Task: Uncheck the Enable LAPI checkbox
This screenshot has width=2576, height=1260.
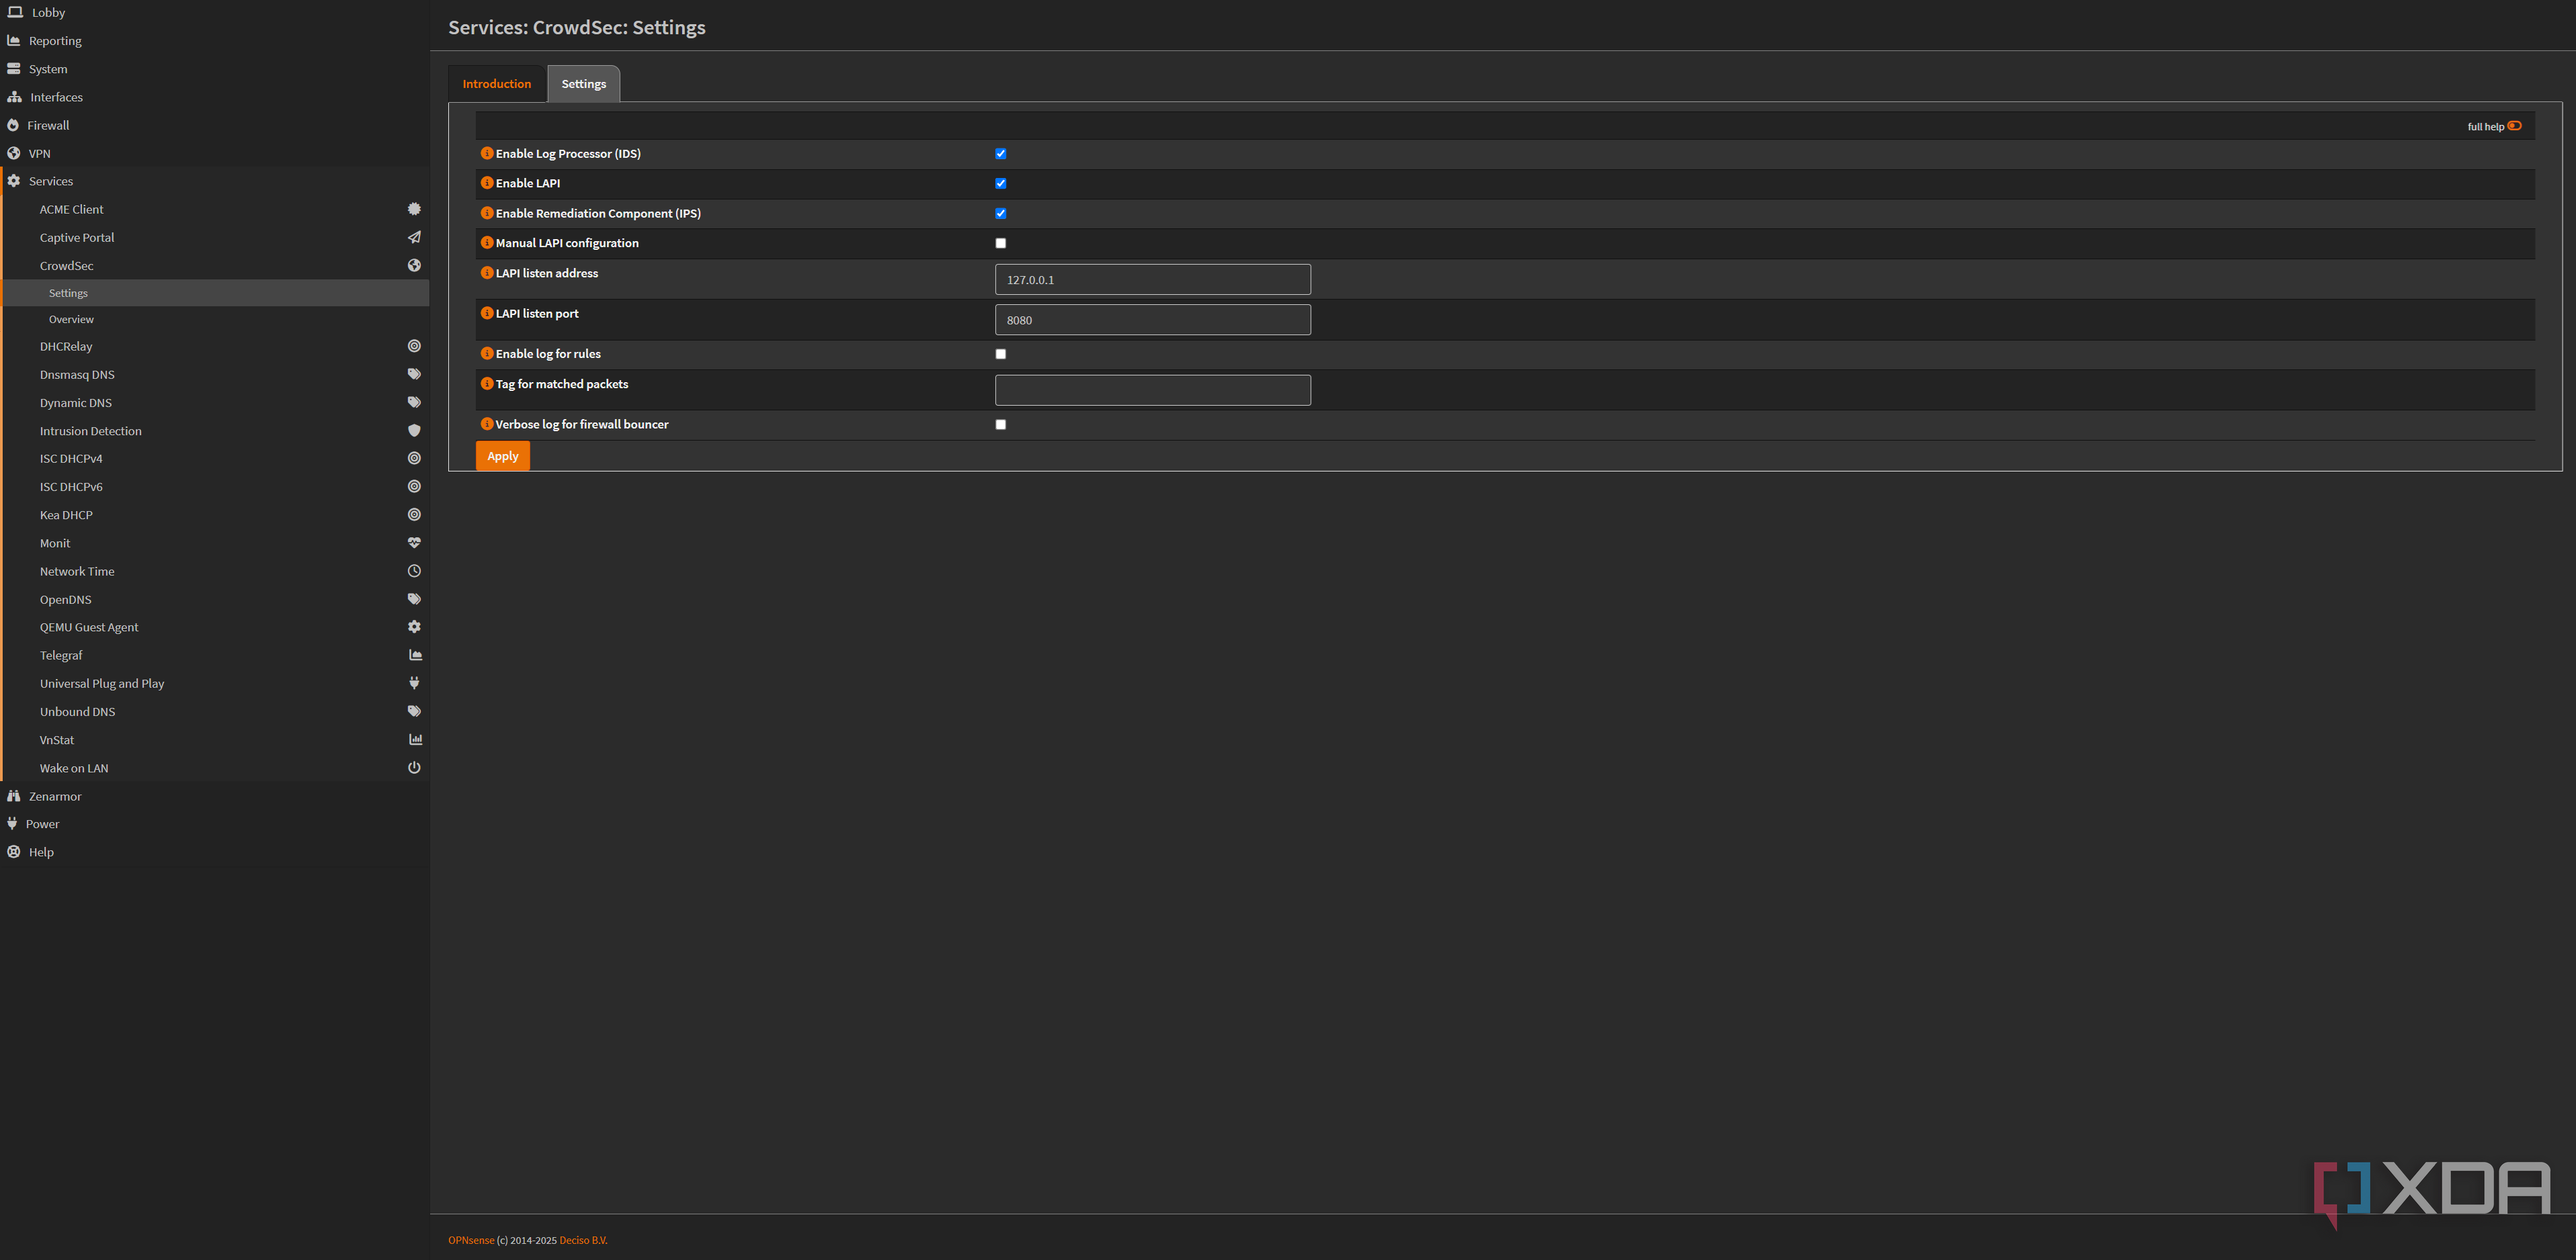Action: (1000, 184)
